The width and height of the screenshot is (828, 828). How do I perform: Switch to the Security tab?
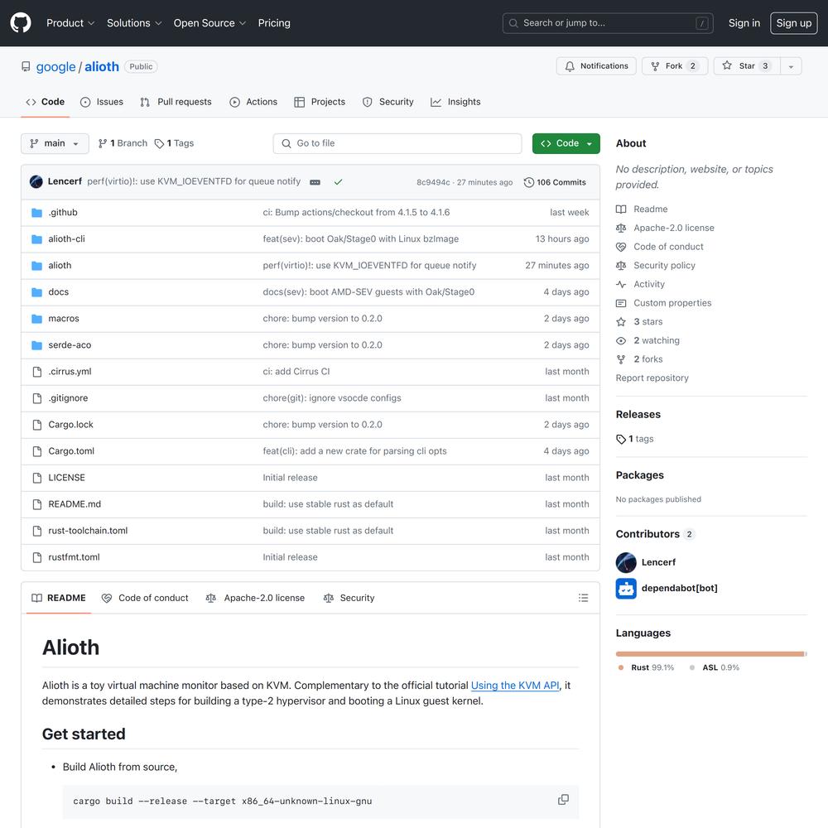(x=388, y=102)
